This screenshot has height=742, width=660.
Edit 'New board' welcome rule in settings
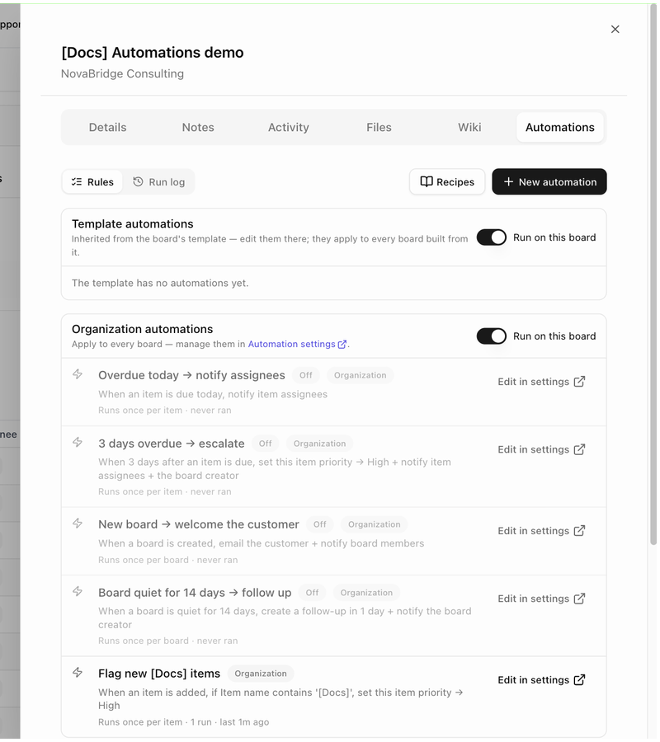544,533
